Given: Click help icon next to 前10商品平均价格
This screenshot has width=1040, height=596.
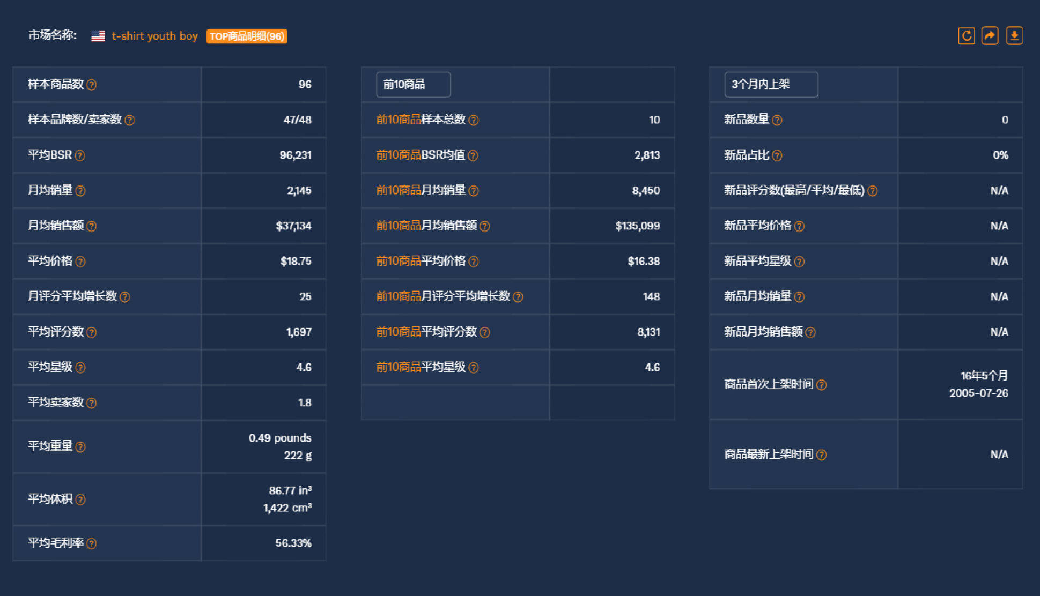Looking at the screenshot, I should (474, 262).
